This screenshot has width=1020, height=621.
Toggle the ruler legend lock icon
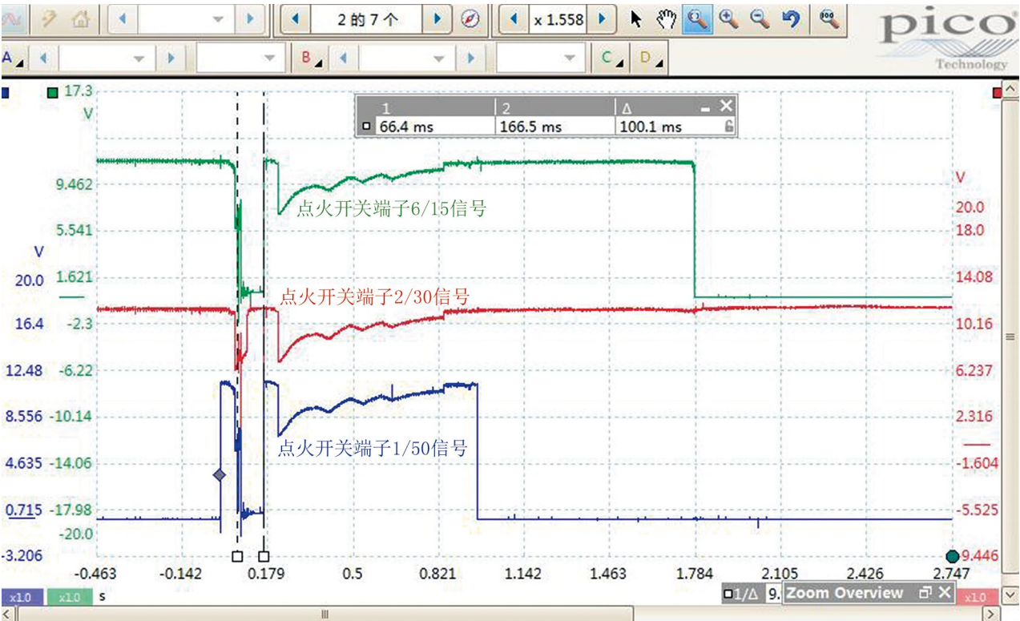coord(728,127)
